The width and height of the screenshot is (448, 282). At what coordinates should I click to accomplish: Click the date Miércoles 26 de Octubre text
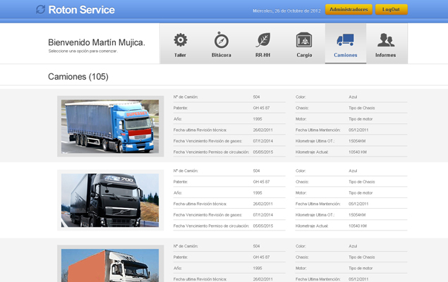(x=286, y=11)
